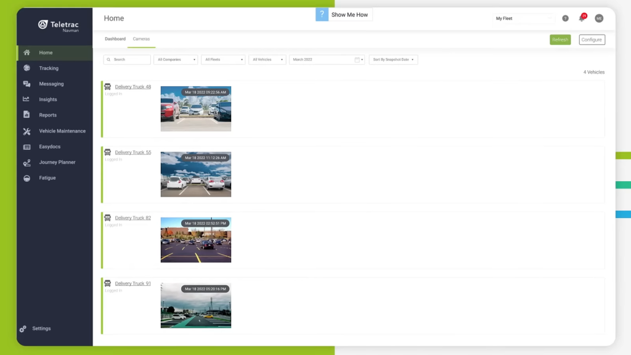Open the Sort By Snapshot Date dropdown

393,60
